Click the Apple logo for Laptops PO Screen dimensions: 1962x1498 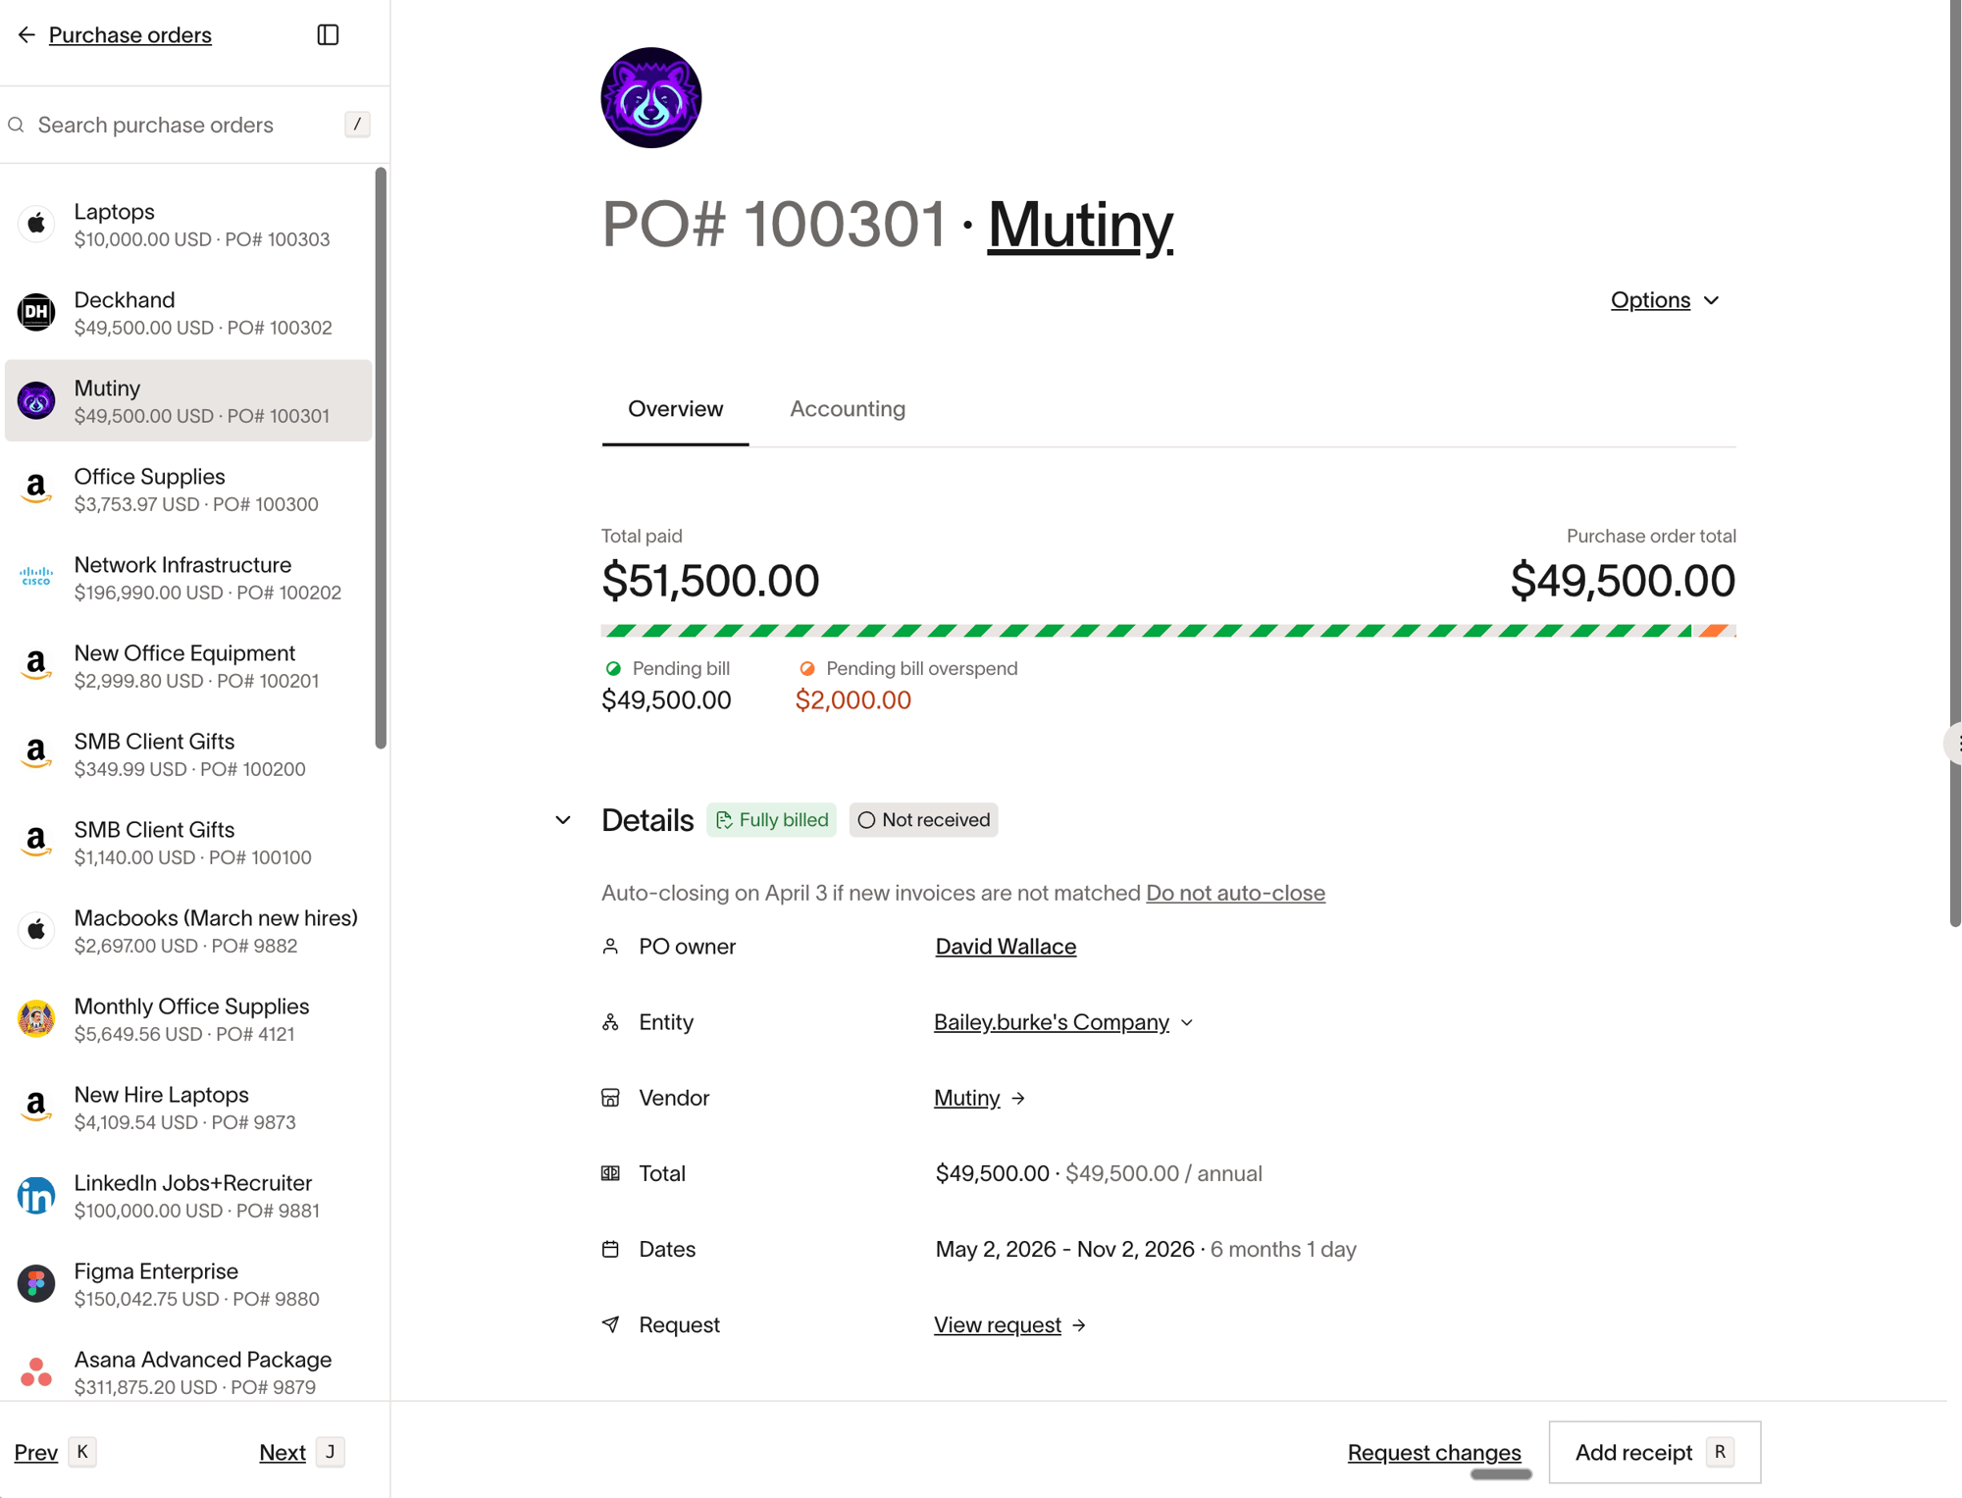pyautogui.click(x=36, y=224)
